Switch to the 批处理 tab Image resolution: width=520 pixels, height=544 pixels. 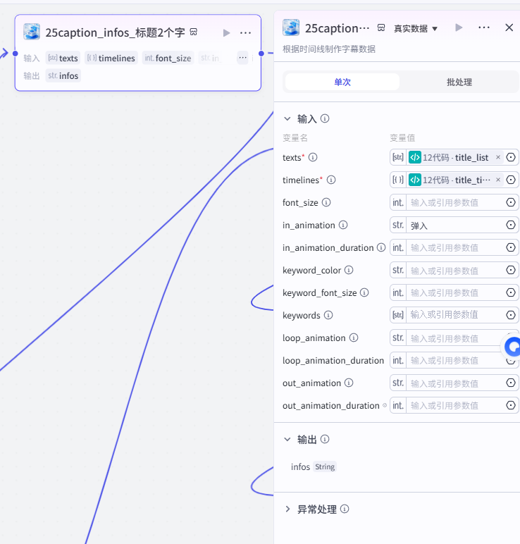click(459, 82)
